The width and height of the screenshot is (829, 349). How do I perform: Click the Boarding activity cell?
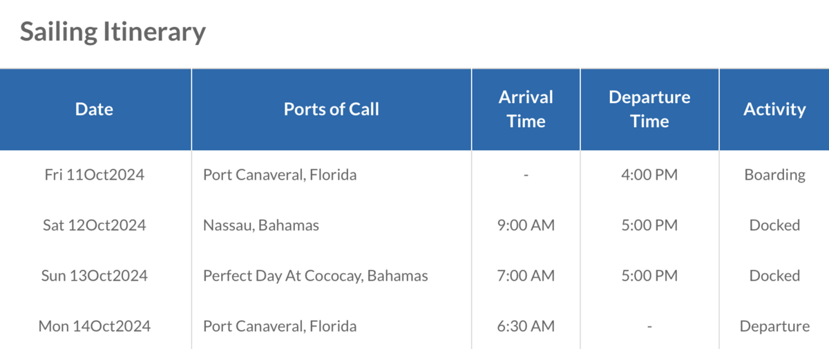pyautogui.click(x=774, y=175)
